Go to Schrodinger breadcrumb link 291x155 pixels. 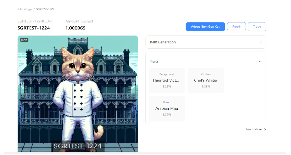tap(25, 9)
